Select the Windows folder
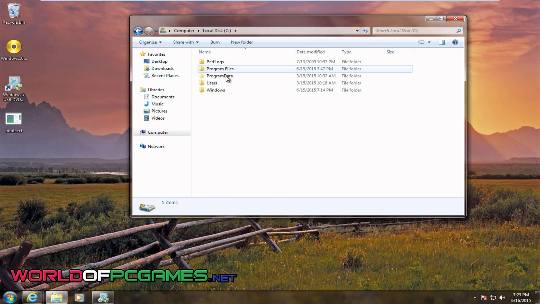This screenshot has height=304, width=540. coord(215,90)
